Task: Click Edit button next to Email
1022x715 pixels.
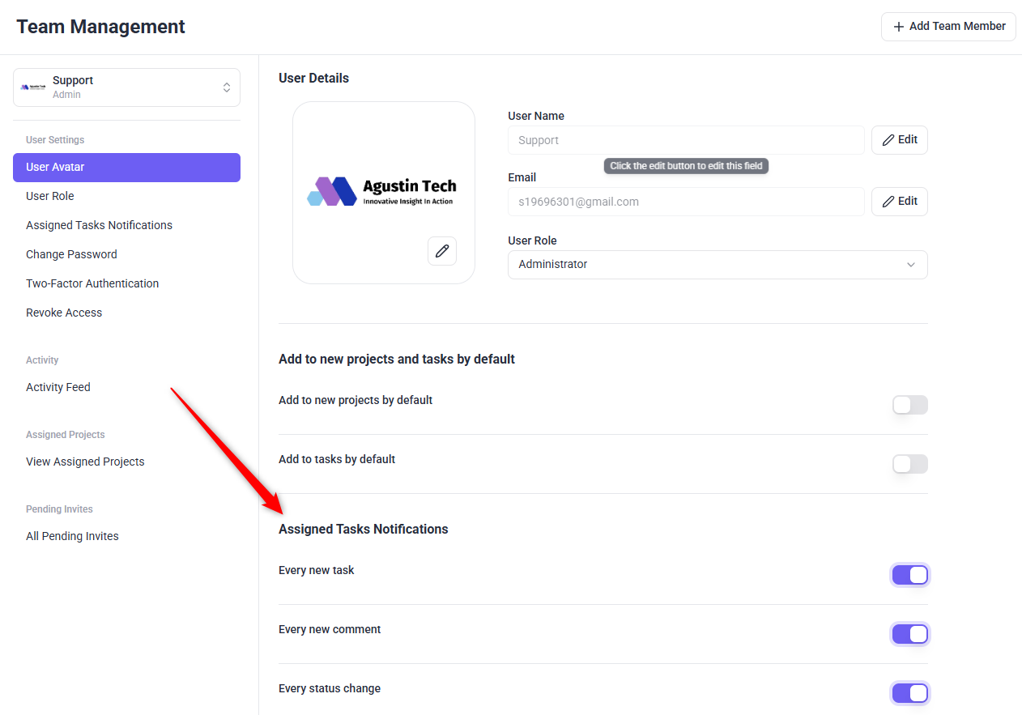Action: tap(899, 202)
